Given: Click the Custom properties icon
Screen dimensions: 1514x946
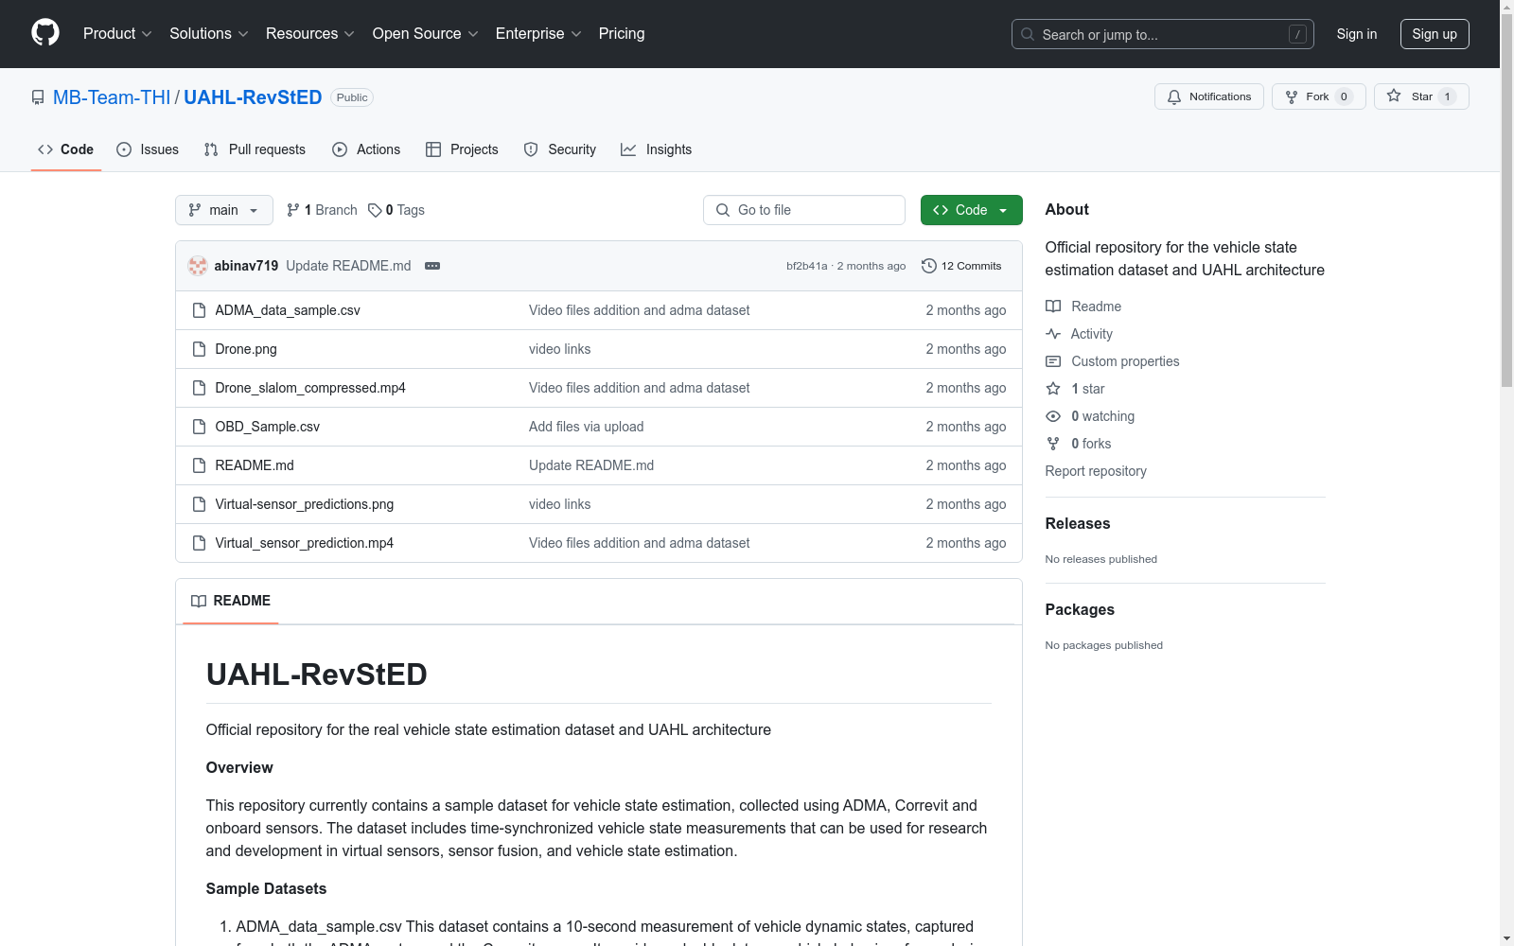Looking at the screenshot, I should [x=1053, y=361].
